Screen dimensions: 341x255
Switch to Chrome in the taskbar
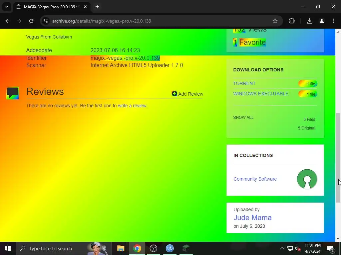137,248
